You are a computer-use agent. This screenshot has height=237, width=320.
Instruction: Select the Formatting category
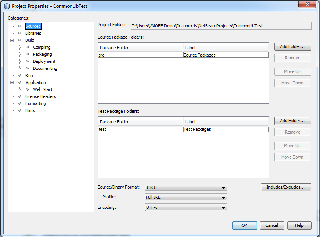[36, 103]
